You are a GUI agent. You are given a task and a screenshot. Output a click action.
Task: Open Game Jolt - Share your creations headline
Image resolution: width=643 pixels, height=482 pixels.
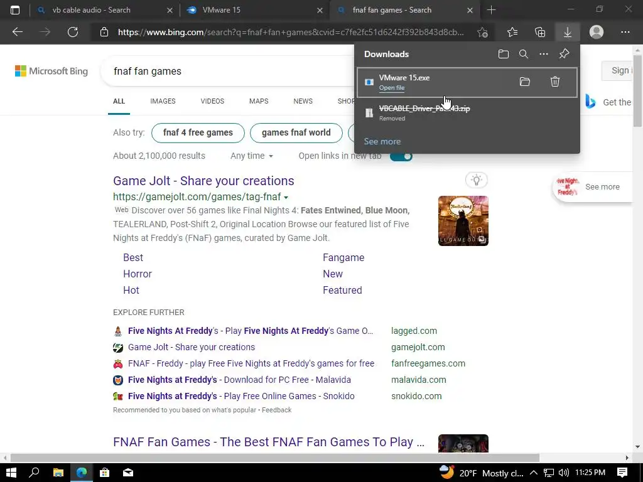tap(203, 181)
